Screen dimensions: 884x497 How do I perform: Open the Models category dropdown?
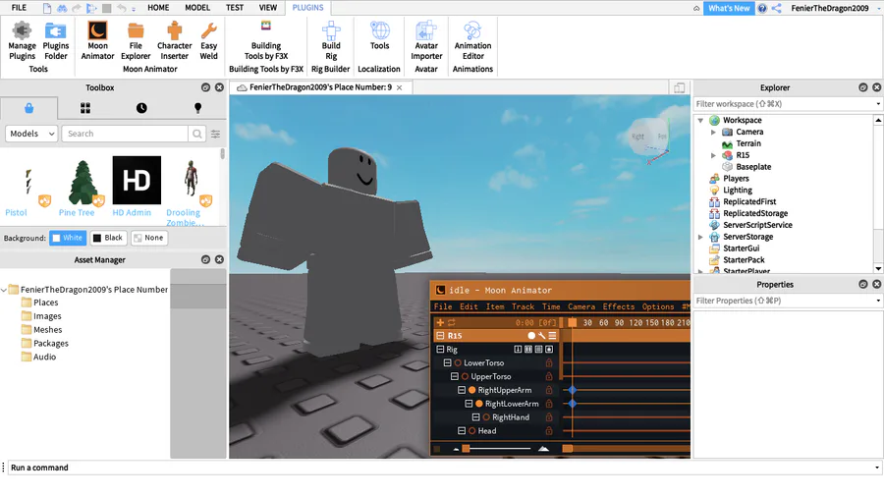(x=31, y=134)
